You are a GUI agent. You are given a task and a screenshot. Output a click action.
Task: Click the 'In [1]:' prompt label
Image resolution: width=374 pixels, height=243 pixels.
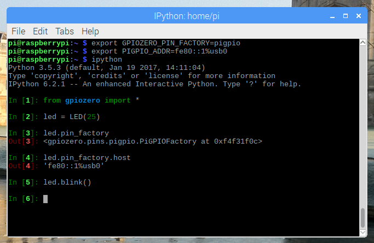click(24, 100)
